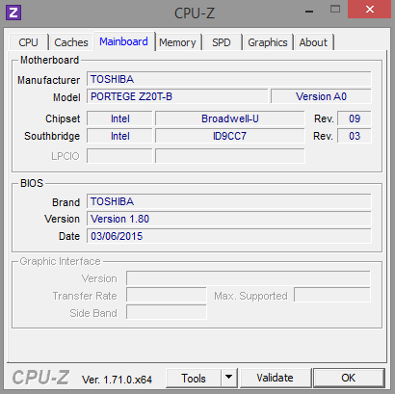This screenshot has width=395, height=394.
Task: Click the BIOS Version 1.80 field
Action: pos(229,219)
